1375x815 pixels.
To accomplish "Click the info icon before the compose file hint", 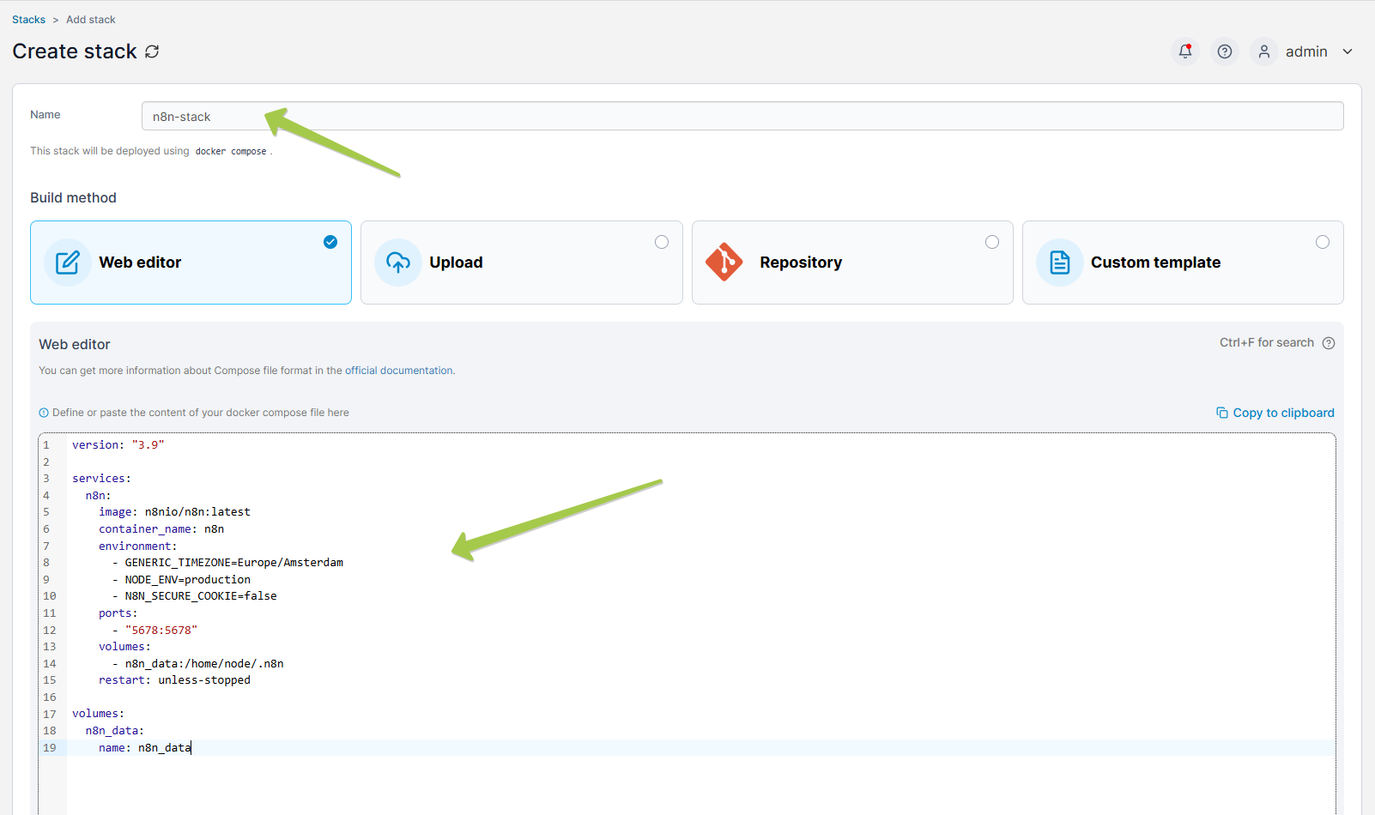I will pyautogui.click(x=43, y=412).
